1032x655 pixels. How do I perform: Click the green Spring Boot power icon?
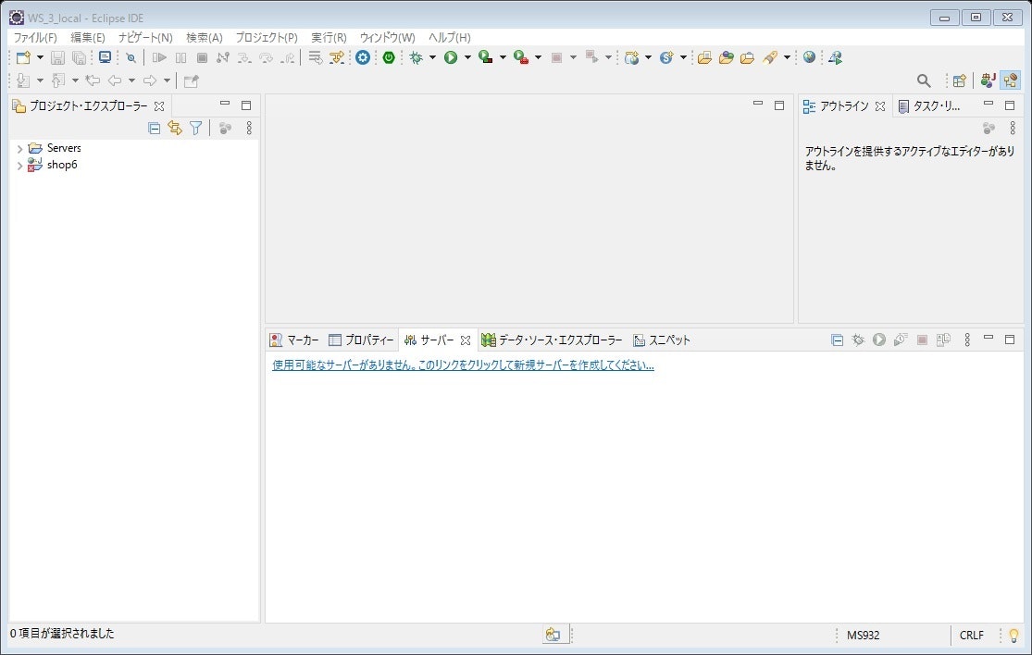pos(389,58)
